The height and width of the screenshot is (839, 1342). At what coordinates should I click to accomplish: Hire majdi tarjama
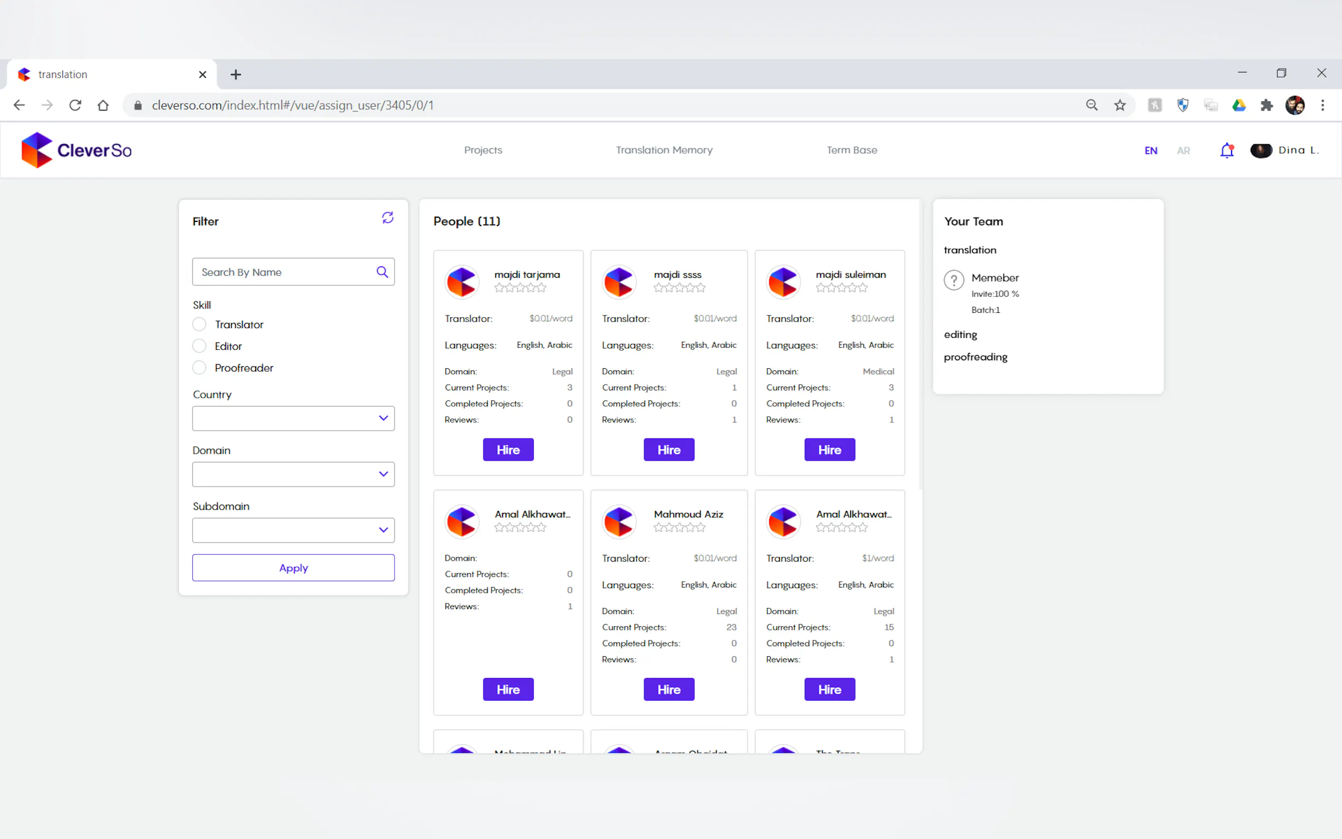(508, 450)
